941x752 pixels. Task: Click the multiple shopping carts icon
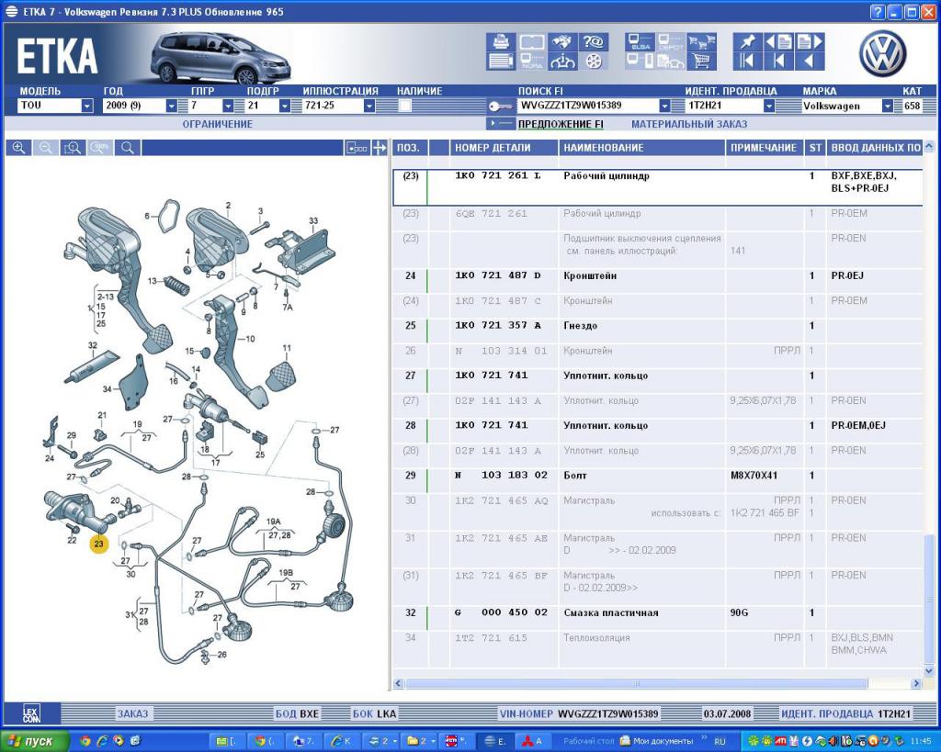coord(701,41)
